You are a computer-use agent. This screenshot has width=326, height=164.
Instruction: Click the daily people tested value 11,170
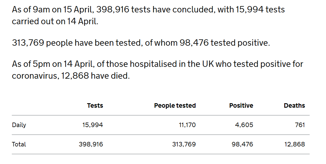tap(187, 125)
